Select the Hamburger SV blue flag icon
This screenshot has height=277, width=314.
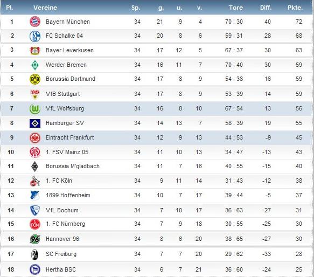[35, 123]
